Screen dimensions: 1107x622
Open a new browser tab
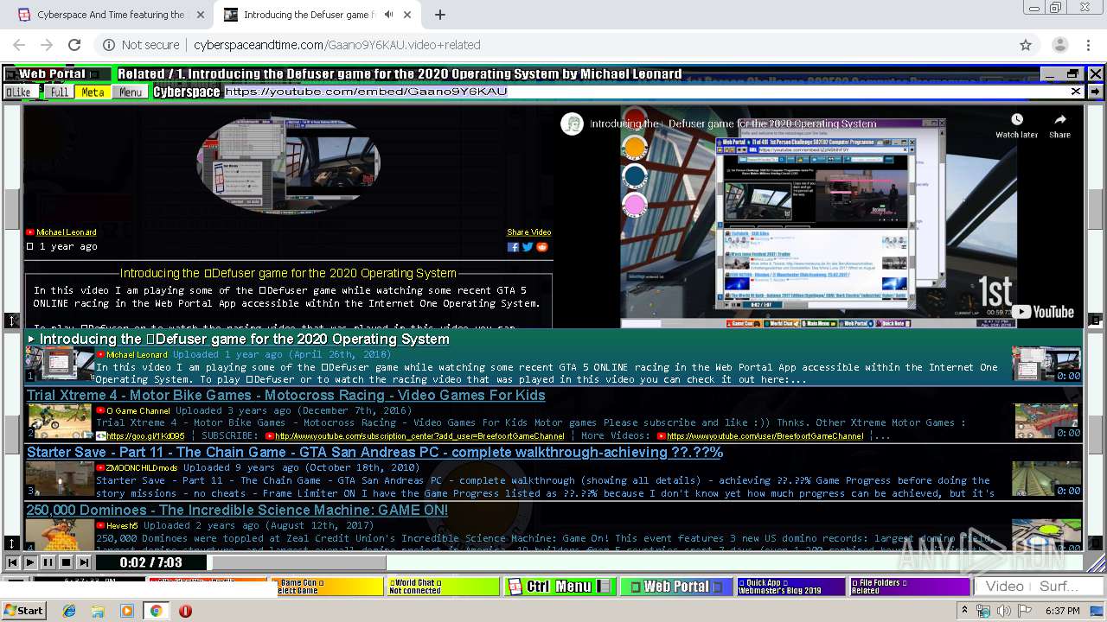pyautogui.click(x=440, y=15)
